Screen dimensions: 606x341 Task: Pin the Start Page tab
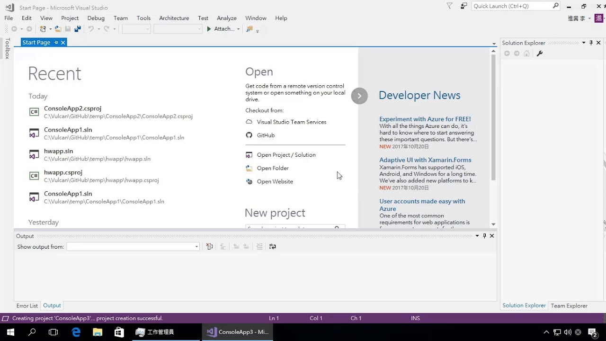coord(56,42)
